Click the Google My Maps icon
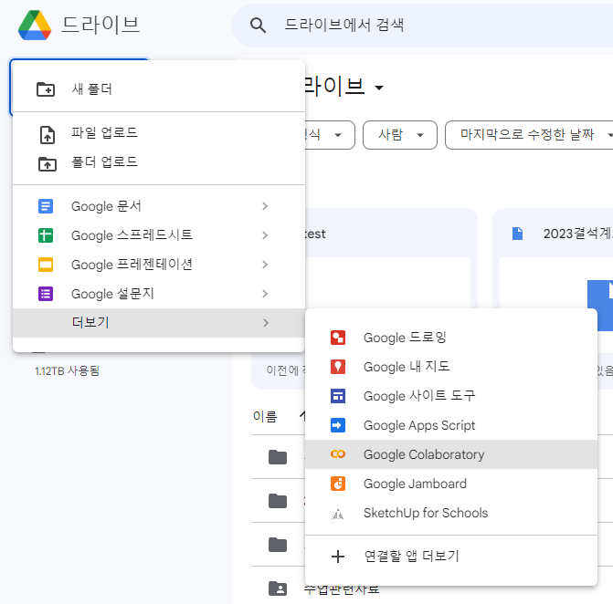This screenshot has height=604, width=613. click(338, 367)
